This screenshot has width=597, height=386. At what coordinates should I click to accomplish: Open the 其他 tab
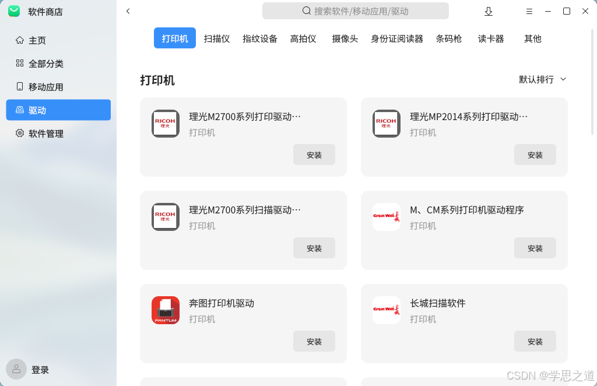pos(533,38)
